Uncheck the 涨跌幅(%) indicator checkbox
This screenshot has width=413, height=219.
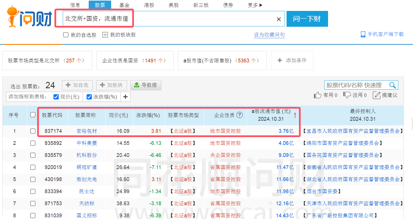(x=89, y=97)
